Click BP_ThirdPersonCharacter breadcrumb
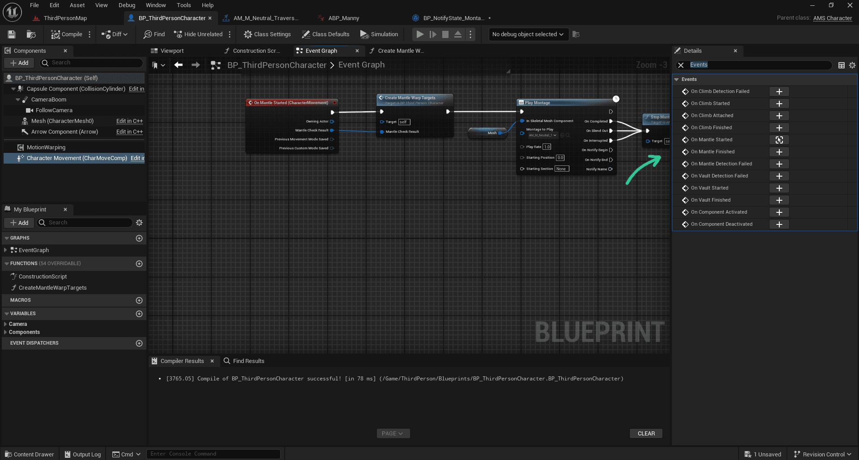859x460 pixels. (x=277, y=65)
